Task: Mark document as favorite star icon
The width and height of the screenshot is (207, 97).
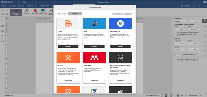Action: (x=199, y=6)
